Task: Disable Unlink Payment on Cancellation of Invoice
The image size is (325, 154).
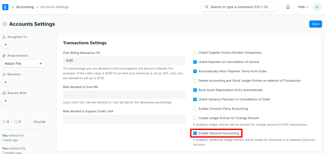Action: [x=195, y=62]
